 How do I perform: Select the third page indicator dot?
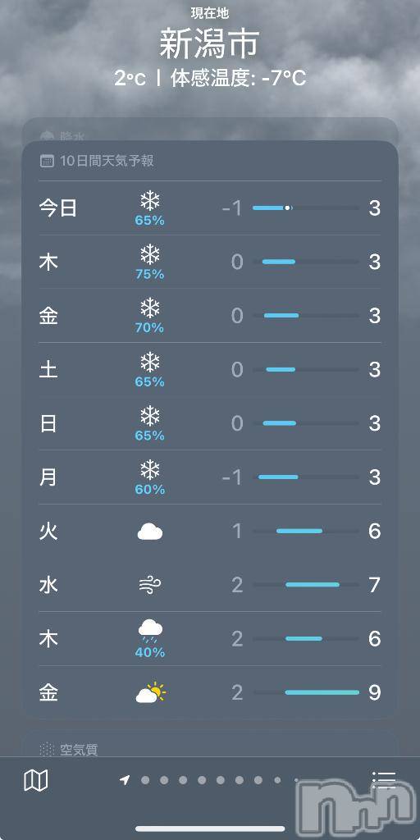[x=183, y=780]
